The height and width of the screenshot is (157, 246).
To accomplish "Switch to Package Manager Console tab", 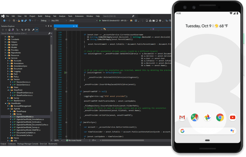I will point(28,144).
